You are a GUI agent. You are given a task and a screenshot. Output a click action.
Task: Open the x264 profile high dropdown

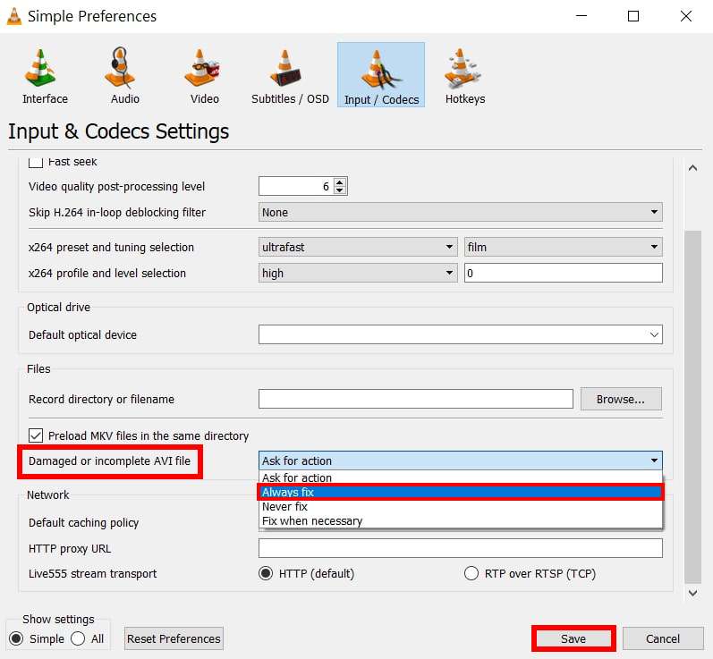coord(358,273)
